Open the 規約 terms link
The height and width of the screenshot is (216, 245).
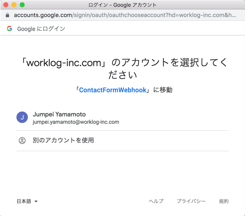[x=224, y=201]
